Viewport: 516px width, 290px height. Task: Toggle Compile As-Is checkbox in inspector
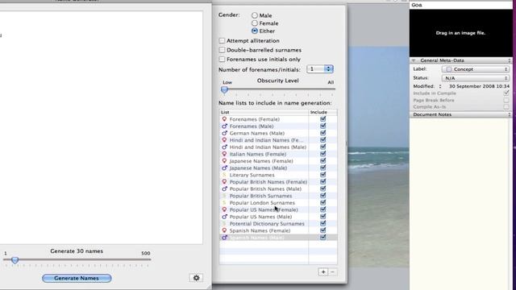tap(506, 107)
